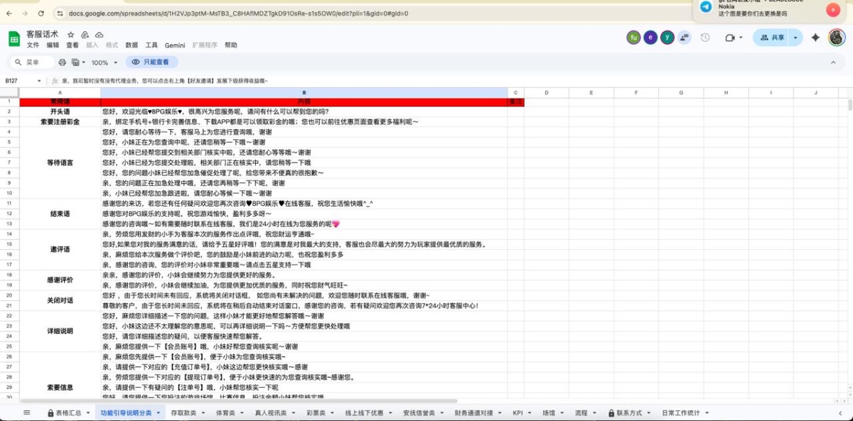Image resolution: width=853 pixels, height=421 pixels.
Task: Reload the page with browser refresh
Action: [x=42, y=13]
